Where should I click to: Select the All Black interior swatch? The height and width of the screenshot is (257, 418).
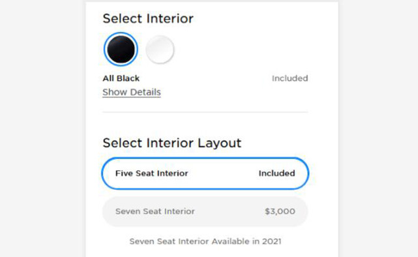121,50
